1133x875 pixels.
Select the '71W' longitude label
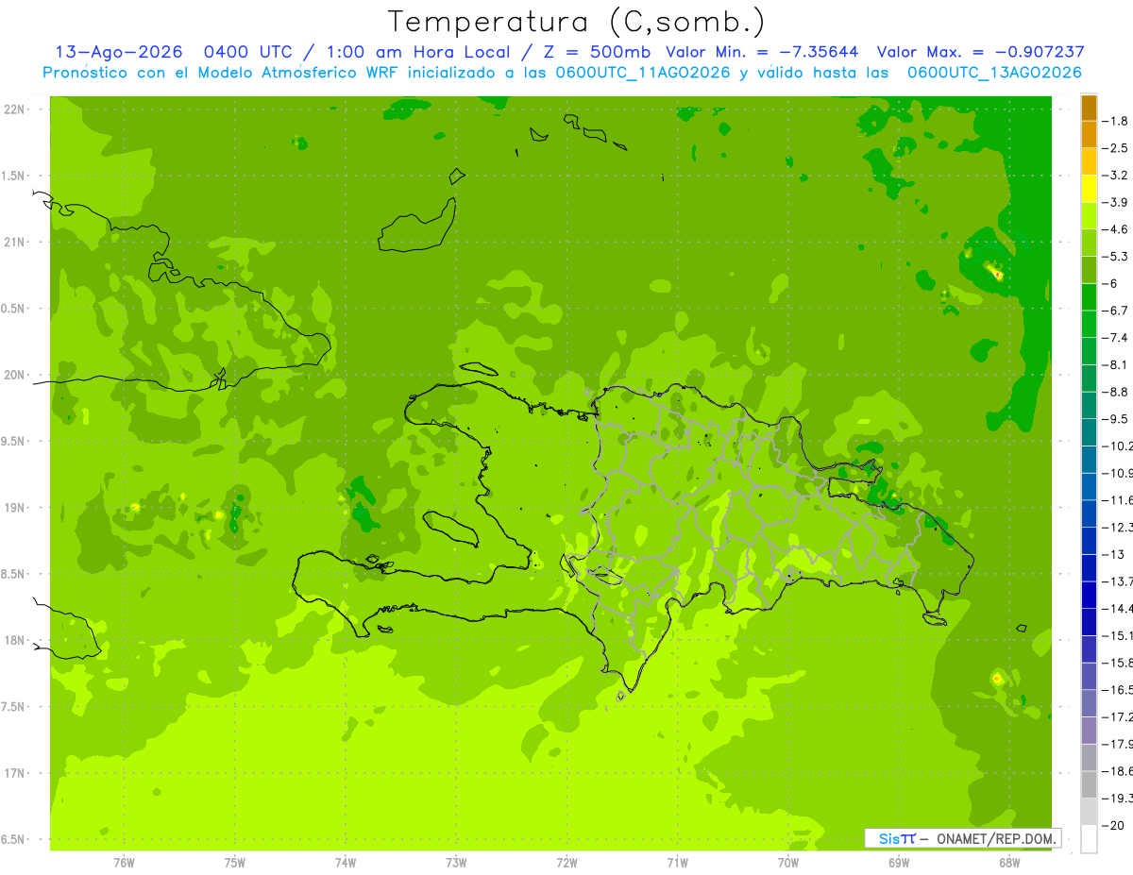coord(677,863)
